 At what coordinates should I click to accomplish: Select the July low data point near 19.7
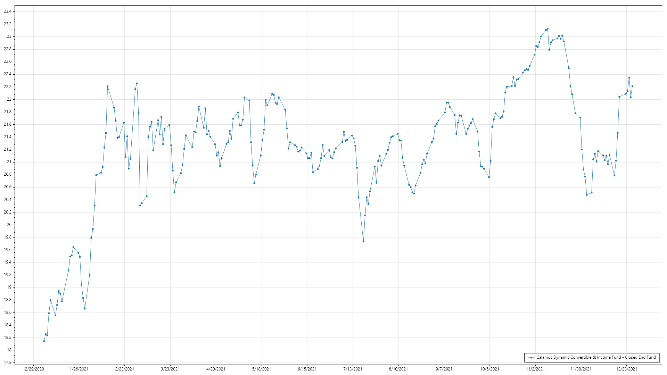point(363,241)
